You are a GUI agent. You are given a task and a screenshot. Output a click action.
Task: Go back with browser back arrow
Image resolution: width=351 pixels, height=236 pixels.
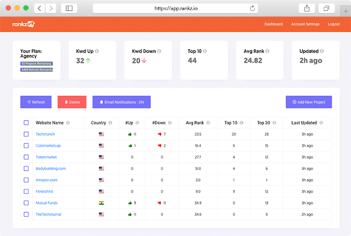pos(39,9)
